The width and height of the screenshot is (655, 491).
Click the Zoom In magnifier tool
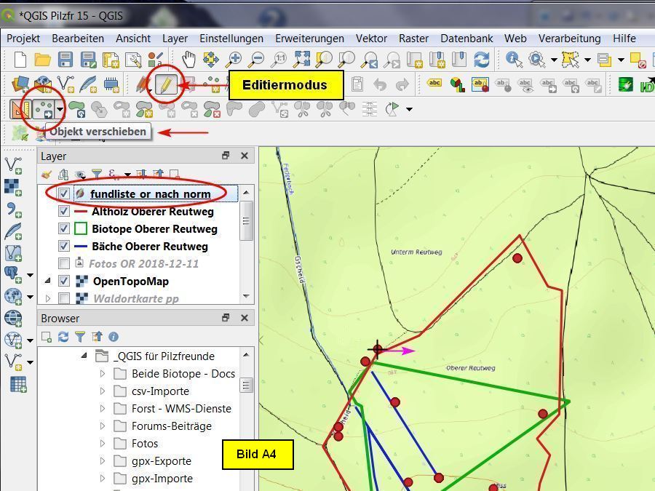(x=234, y=60)
